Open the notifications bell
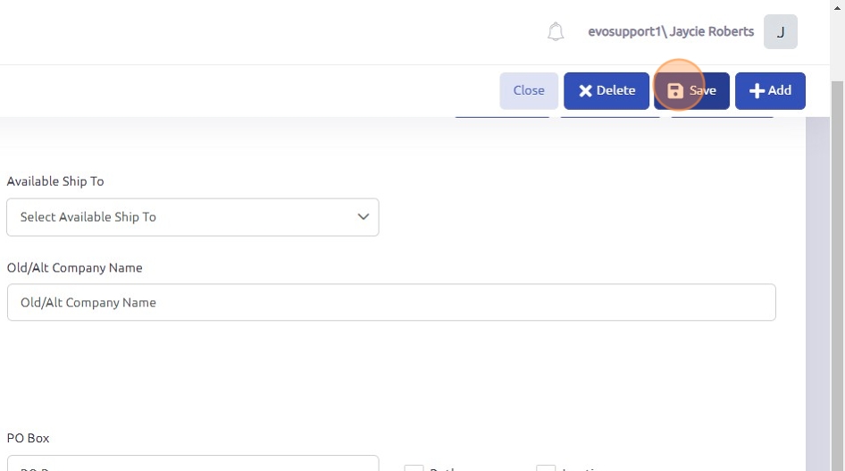The width and height of the screenshot is (845, 471). 556,32
